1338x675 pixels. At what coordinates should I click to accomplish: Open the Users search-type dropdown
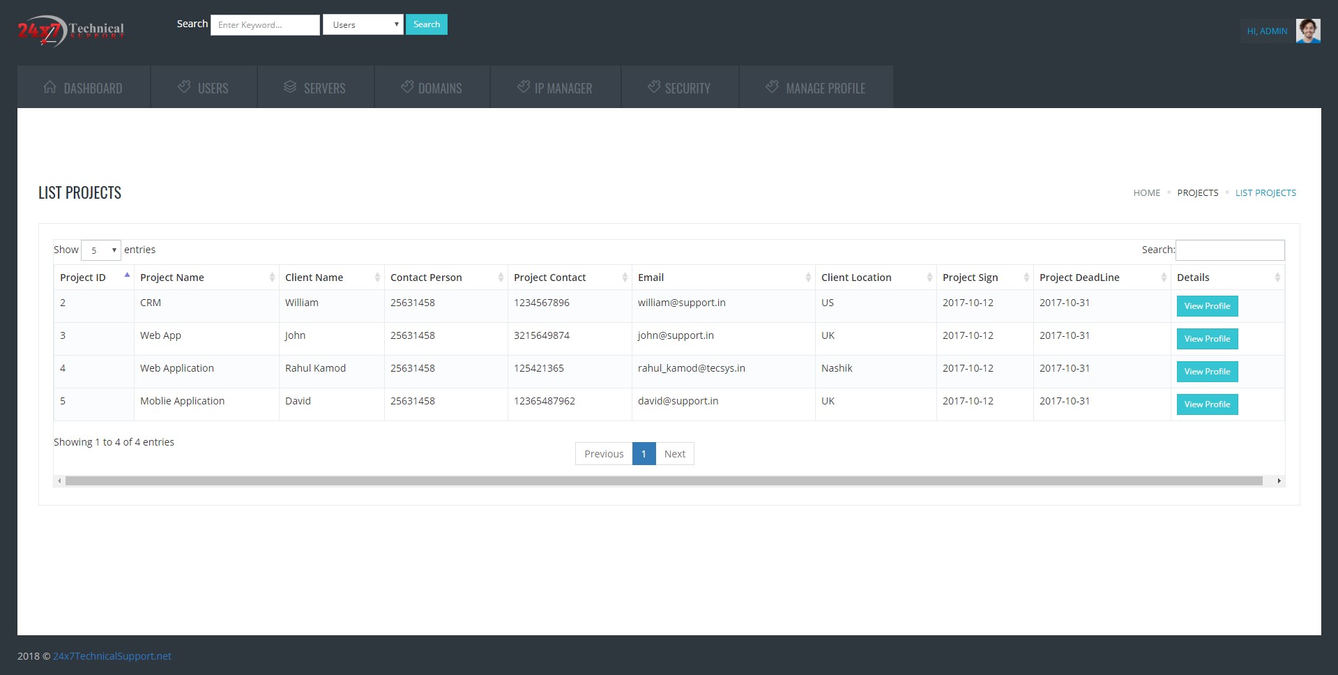(x=363, y=24)
